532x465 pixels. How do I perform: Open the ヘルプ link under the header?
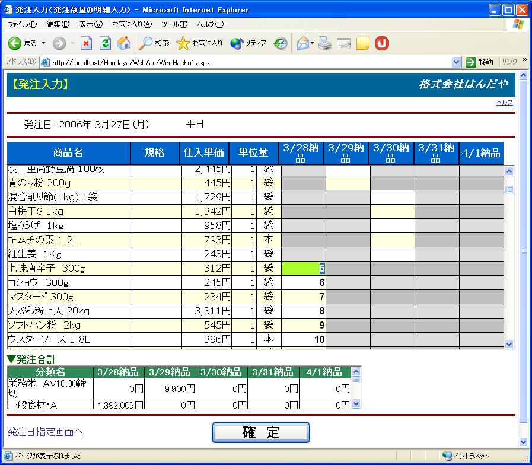point(505,103)
